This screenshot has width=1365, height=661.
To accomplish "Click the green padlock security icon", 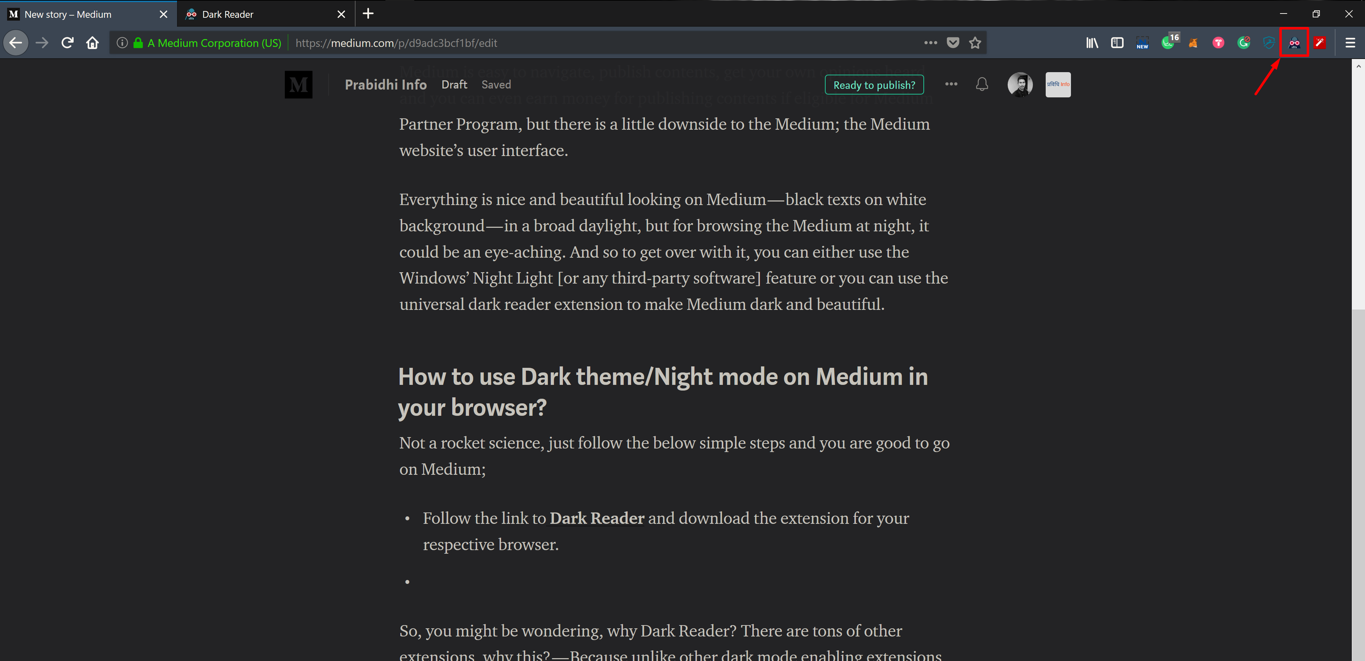I will coord(138,43).
